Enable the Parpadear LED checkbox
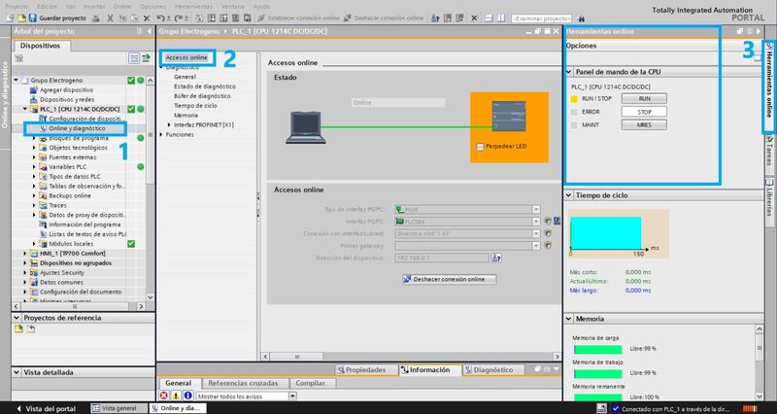The image size is (777, 414). (481, 146)
